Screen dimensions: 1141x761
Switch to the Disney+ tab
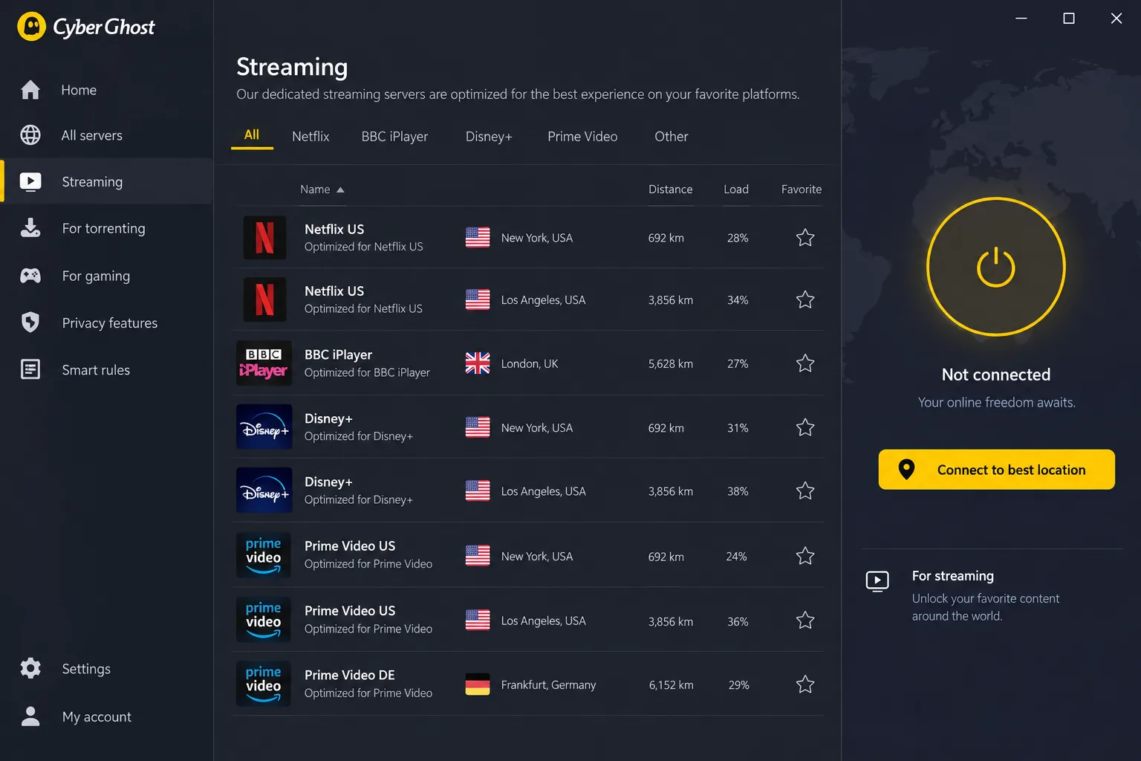(x=489, y=137)
